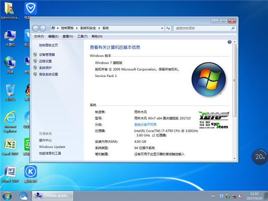
Task: Click the shield icon beside 设备管理器
Action: 35,54
